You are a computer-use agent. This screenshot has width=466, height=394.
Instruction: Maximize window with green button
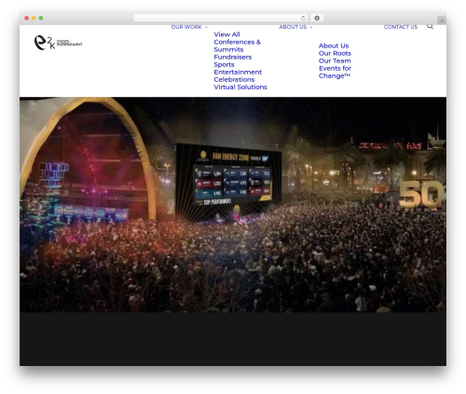[41, 18]
